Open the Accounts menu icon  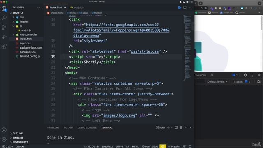pyautogui.click(x=4, y=130)
